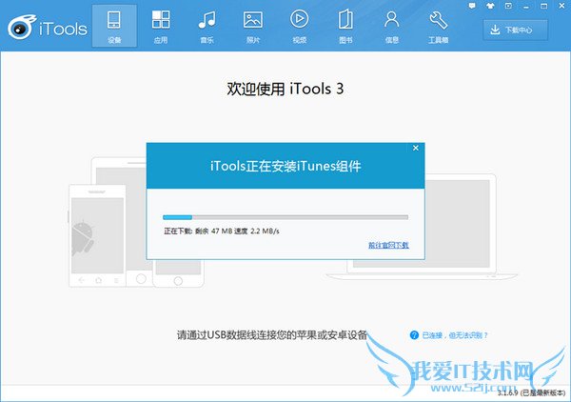Close the iTools main window

tap(561, 6)
